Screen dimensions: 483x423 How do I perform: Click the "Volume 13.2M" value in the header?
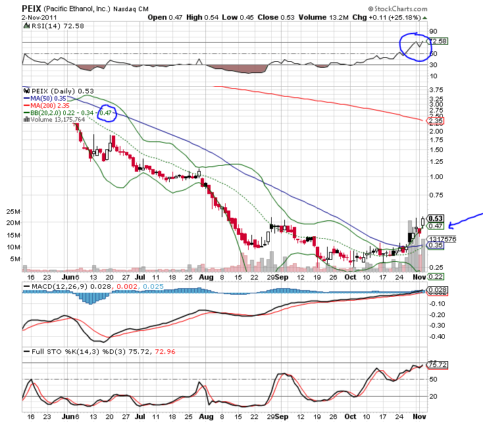pyautogui.click(x=323, y=17)
